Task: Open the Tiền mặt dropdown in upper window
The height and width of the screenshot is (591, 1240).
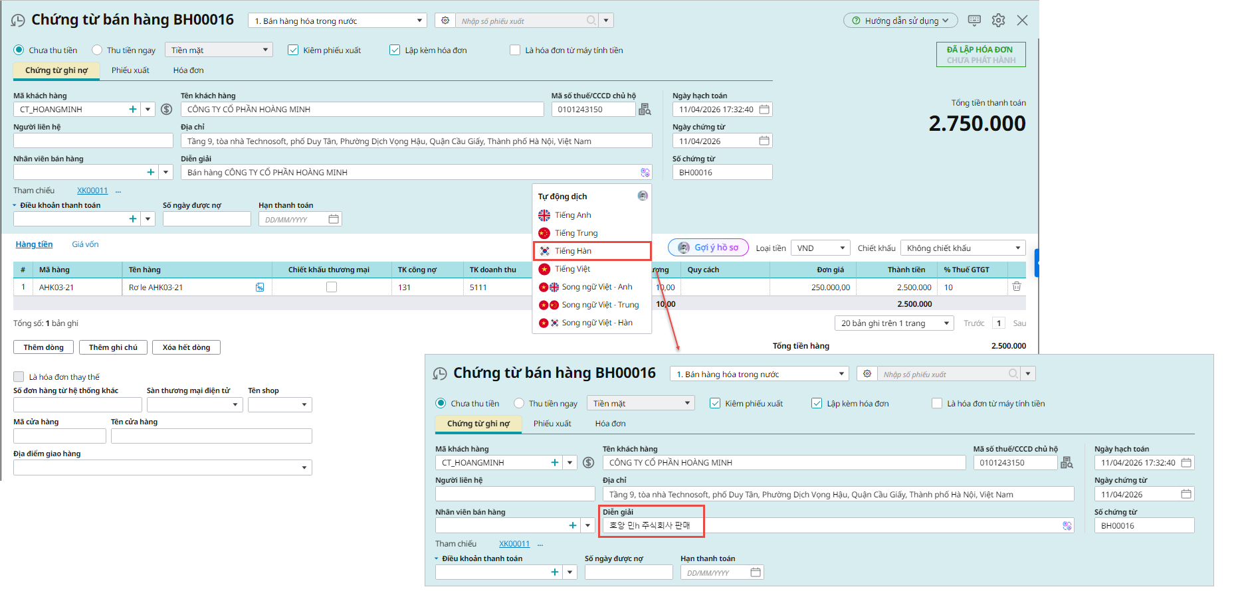Action: point(219,50)
